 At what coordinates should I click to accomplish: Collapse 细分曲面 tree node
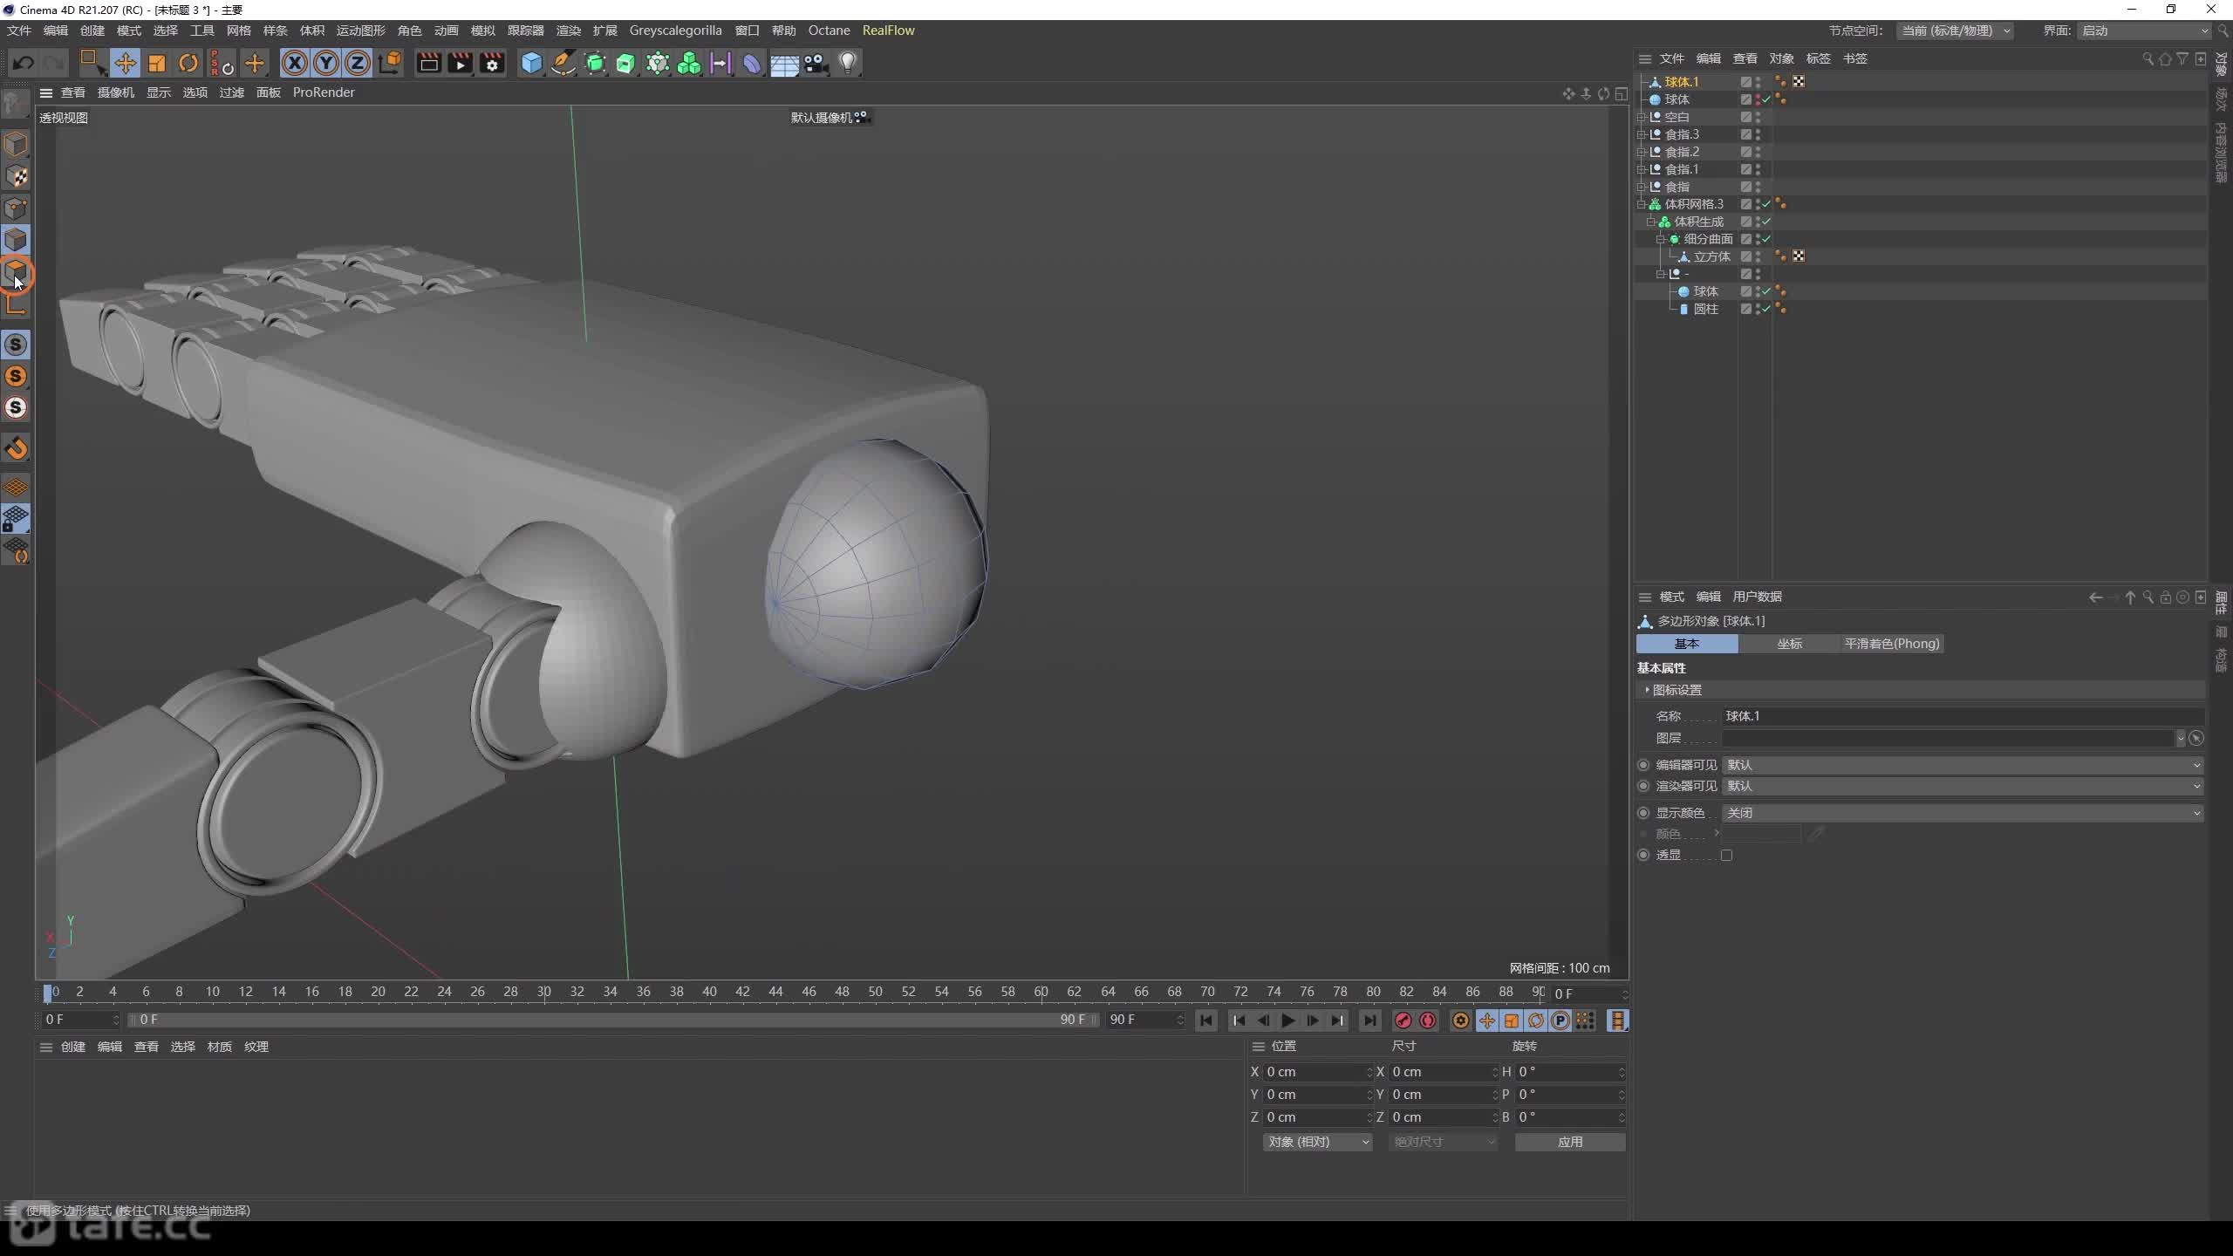pyautogui.click(x=1661, y=239)
